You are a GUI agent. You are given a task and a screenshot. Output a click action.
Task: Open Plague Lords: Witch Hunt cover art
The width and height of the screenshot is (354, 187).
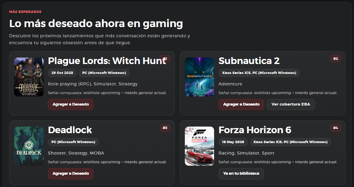click(29, 77)
